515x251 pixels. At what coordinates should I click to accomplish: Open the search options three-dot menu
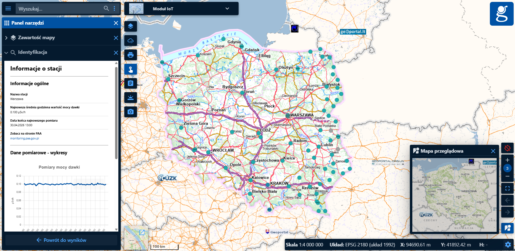pyautogui.click(x=115, y=9)
